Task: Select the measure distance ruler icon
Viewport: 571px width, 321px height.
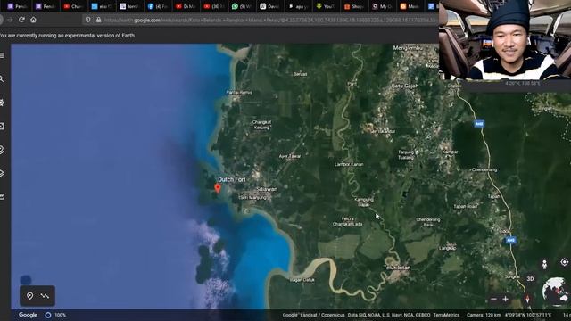Action: click(2, 197)
